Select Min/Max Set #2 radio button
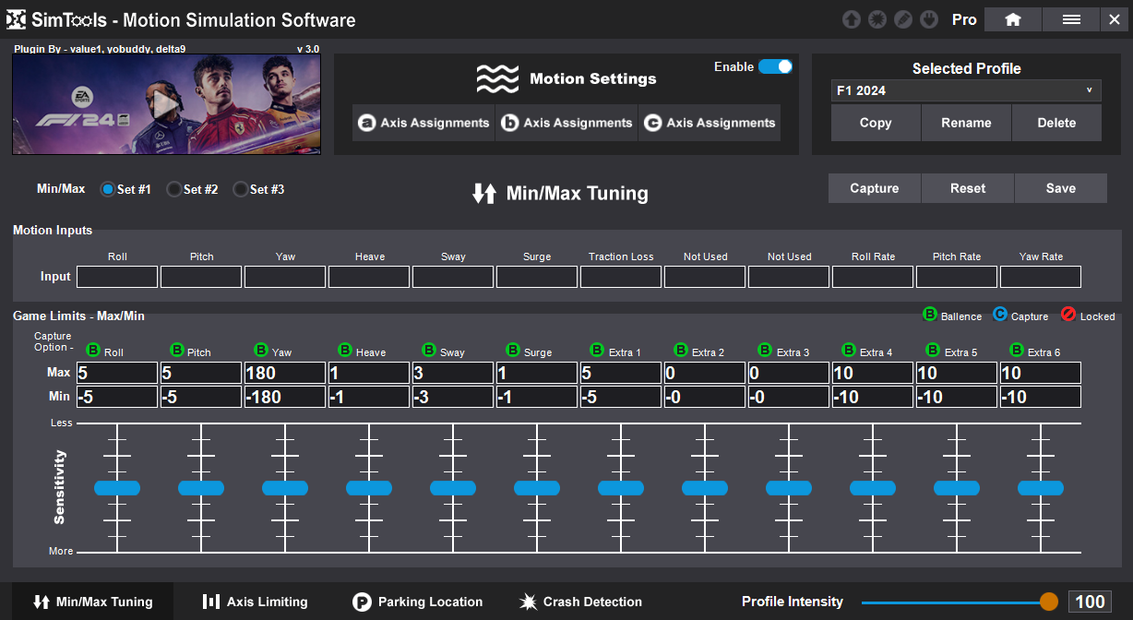Screen dimensions: 1133x620 point(173,189)
